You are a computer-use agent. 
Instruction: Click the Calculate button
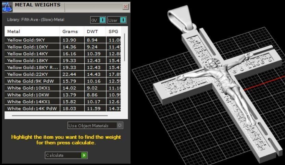[66, 155]
